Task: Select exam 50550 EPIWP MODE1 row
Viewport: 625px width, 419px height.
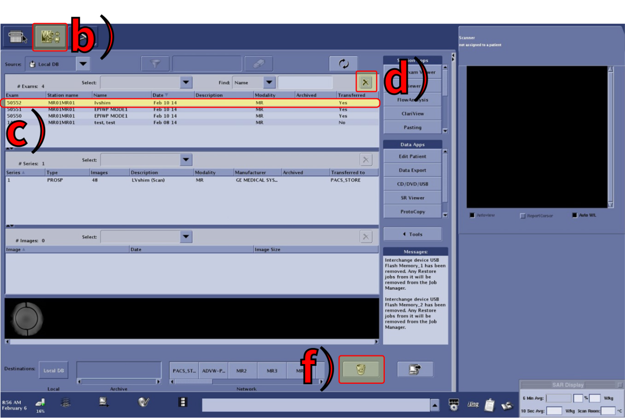Action: pyautogui.click(x=192, y=116)
